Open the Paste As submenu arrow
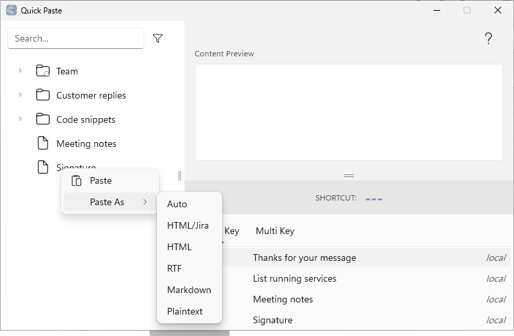The width and height of the screenshot is (514, 336). click(145, 202)
